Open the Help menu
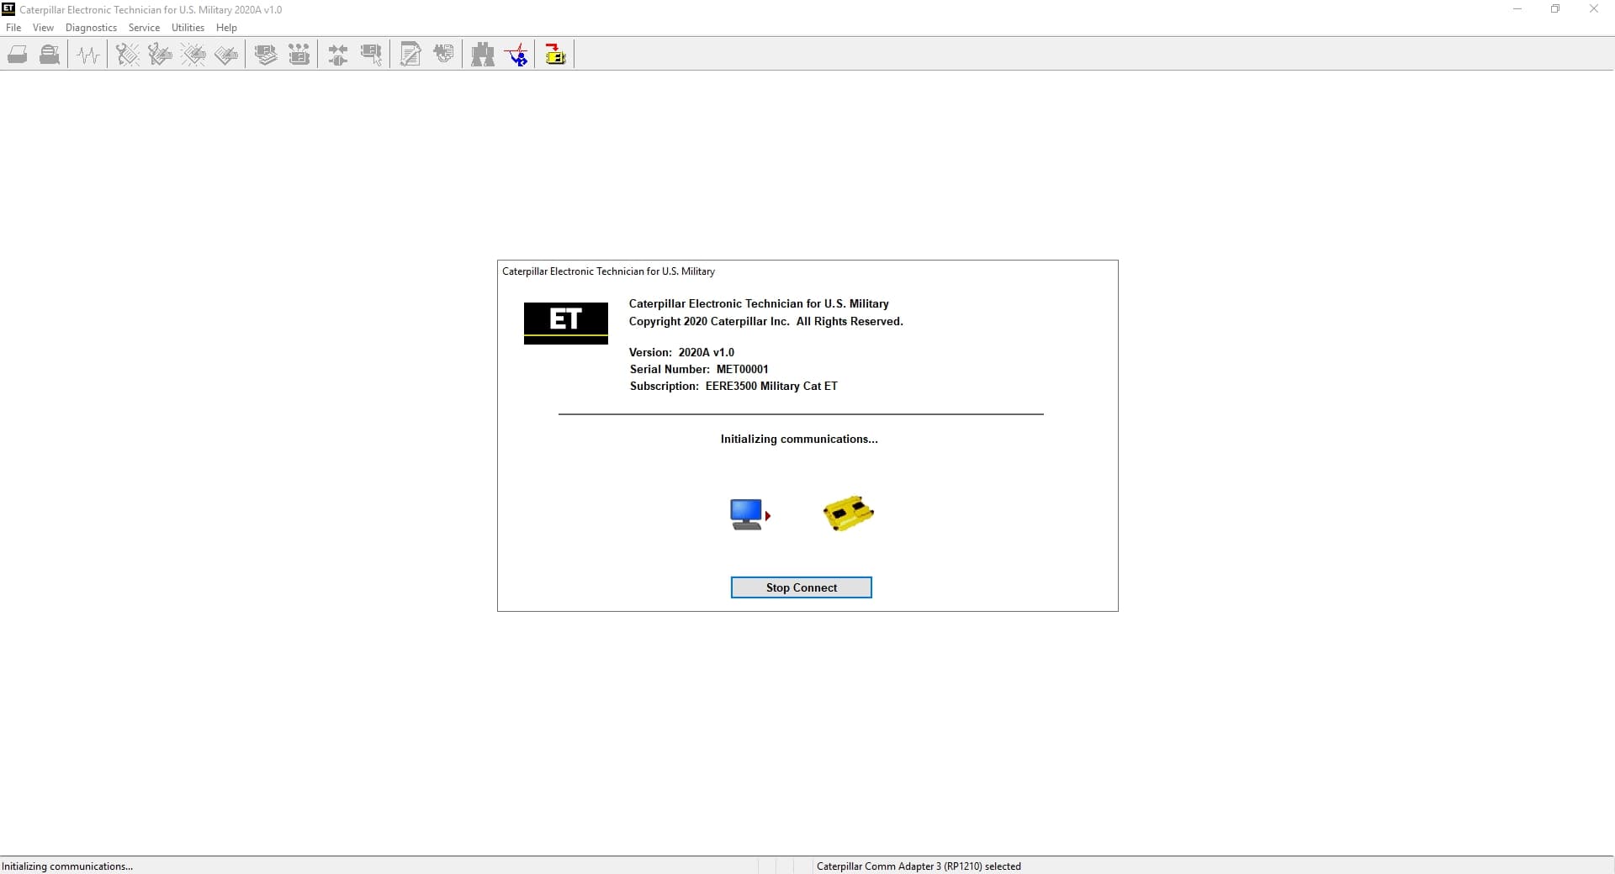Image resolution: width=1615 pixels, height=874 pixels. click(x=226, y=28)
